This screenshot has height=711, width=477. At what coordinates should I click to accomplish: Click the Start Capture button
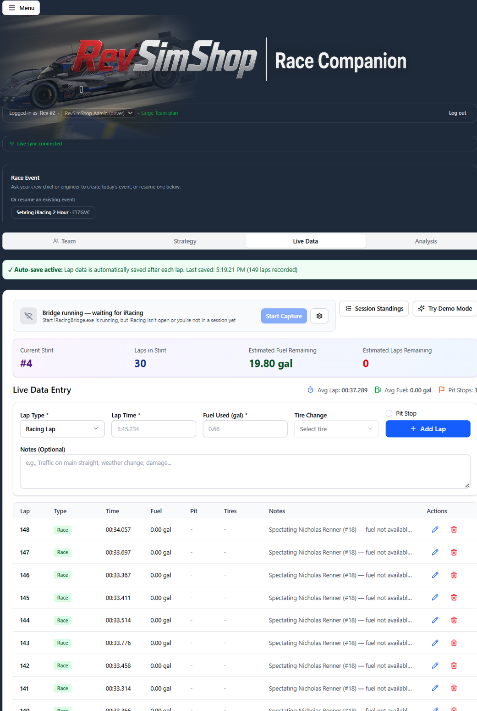tap(284, 316)
